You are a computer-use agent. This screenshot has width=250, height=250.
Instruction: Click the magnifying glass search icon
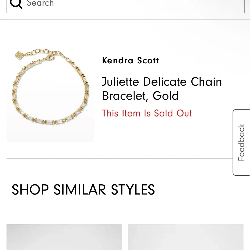coord(16,3)
